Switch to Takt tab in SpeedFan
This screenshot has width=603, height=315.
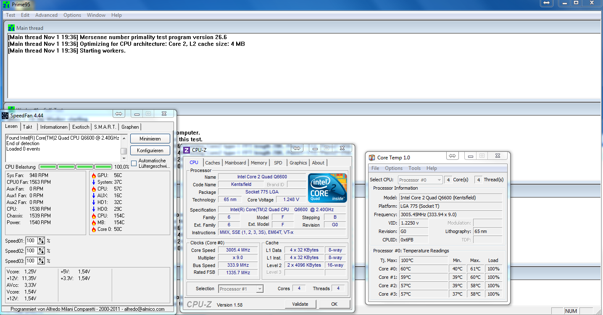point(28,127)
